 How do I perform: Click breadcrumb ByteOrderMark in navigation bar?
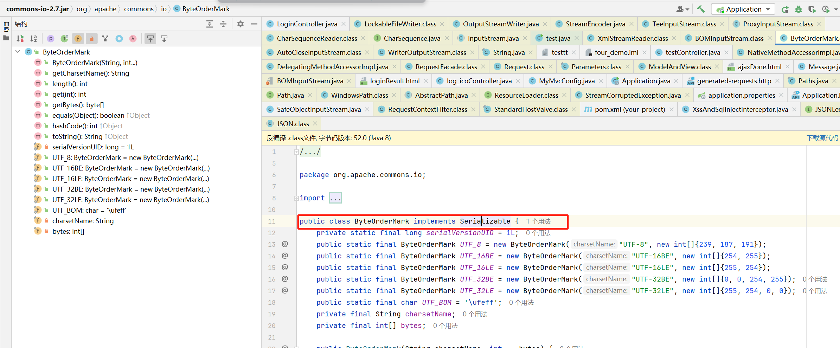pos(206,9)
